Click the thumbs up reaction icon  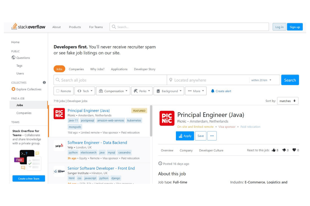point(274,150)
